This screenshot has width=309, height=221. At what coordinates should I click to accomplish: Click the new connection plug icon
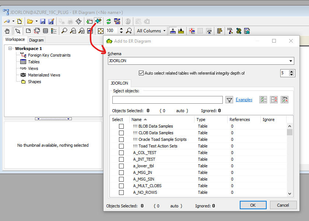pos(7,21)
